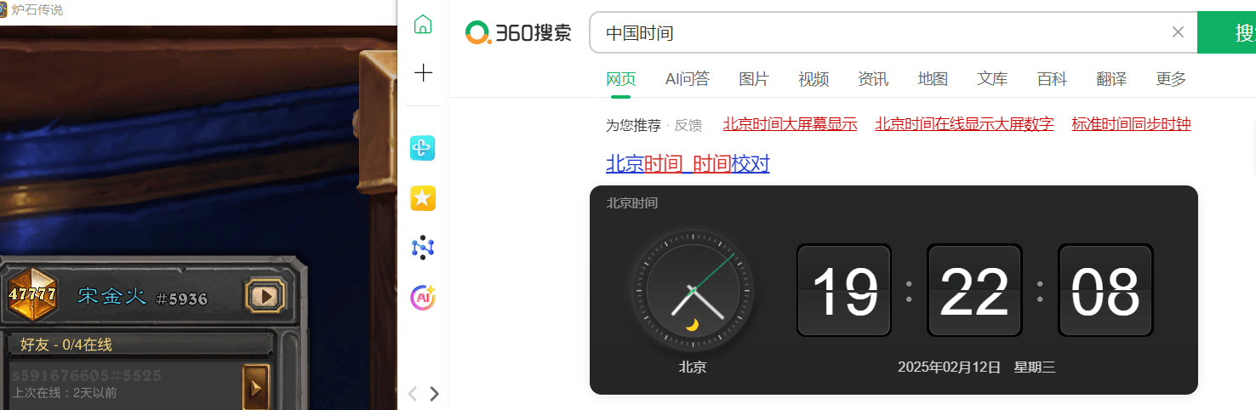Open the 北京时间_时间校对 result link
The image size is (1256, 410).
(x=688, y=164)
